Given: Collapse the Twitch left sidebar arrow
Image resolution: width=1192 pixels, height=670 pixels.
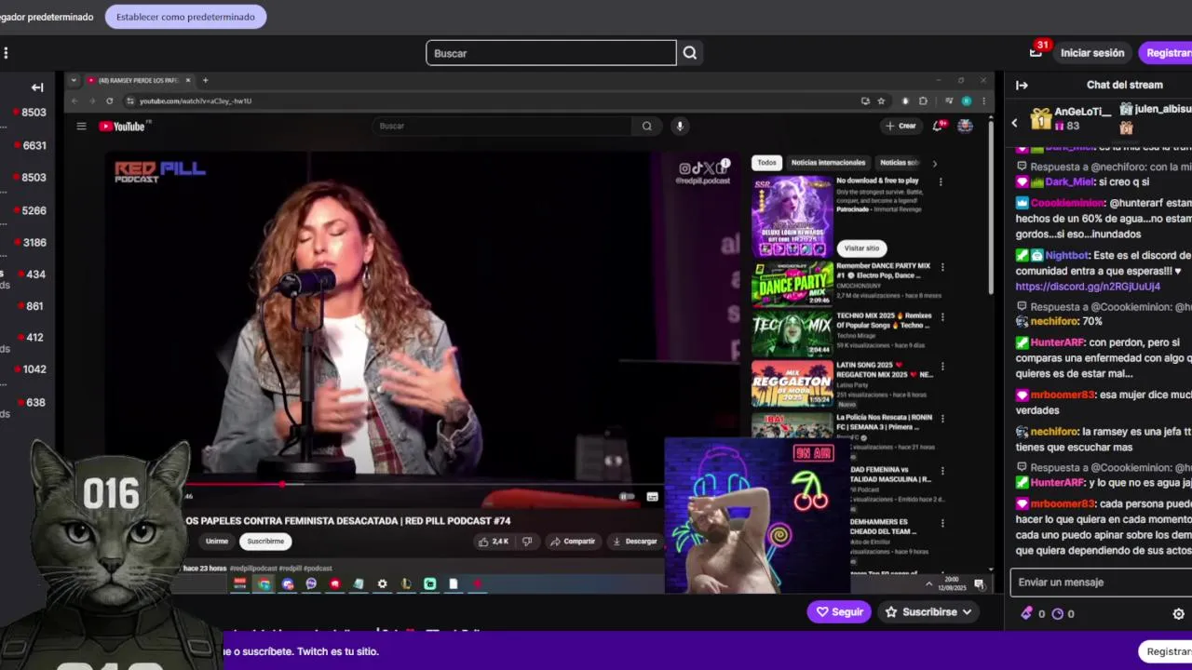Looking at the screenshot, I should pyautogui.click(x=37, y=87).
